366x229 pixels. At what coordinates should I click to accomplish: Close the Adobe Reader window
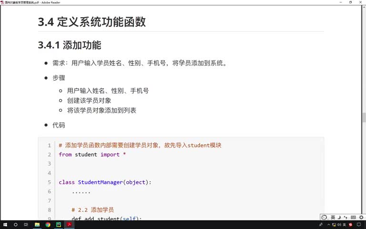(x=361, y=2)
